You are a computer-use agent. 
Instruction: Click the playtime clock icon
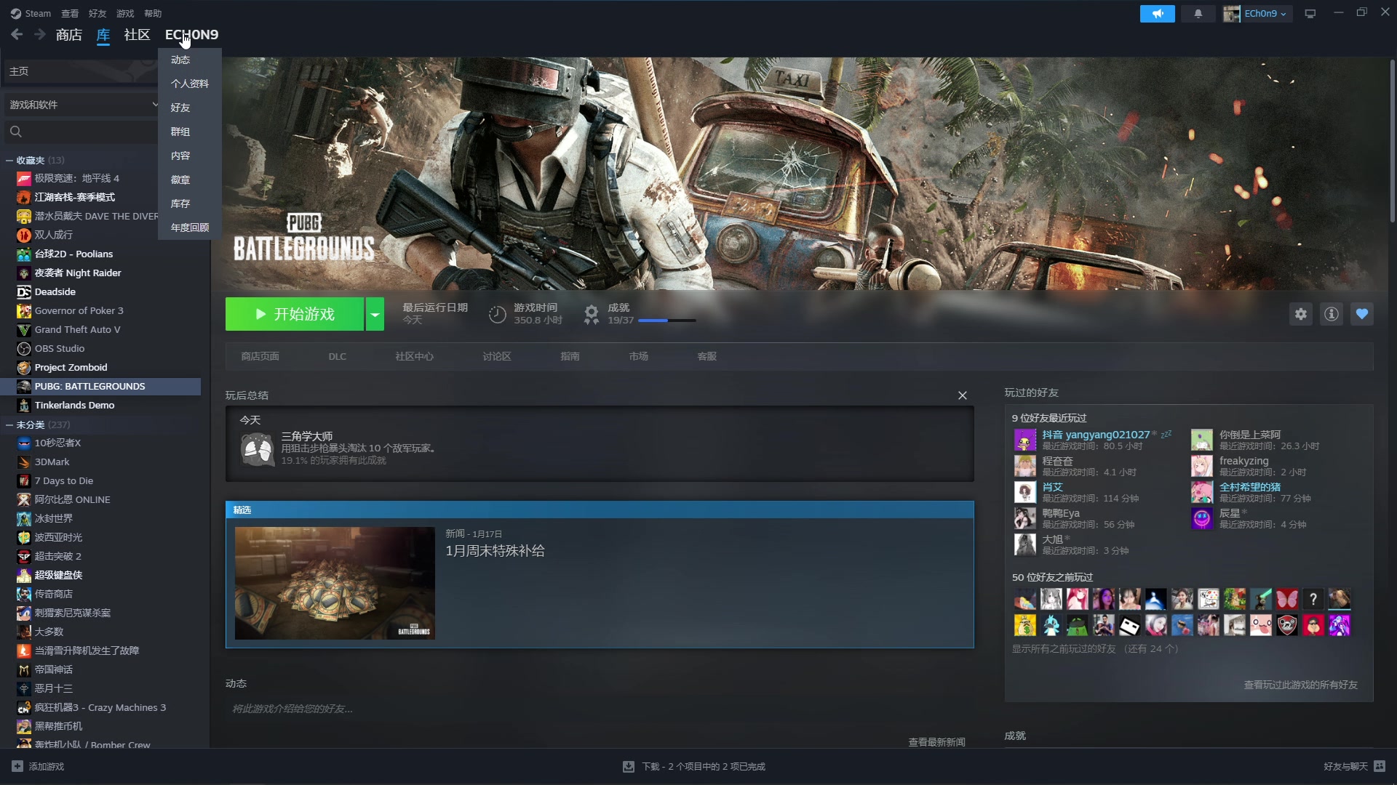point(497,314)
